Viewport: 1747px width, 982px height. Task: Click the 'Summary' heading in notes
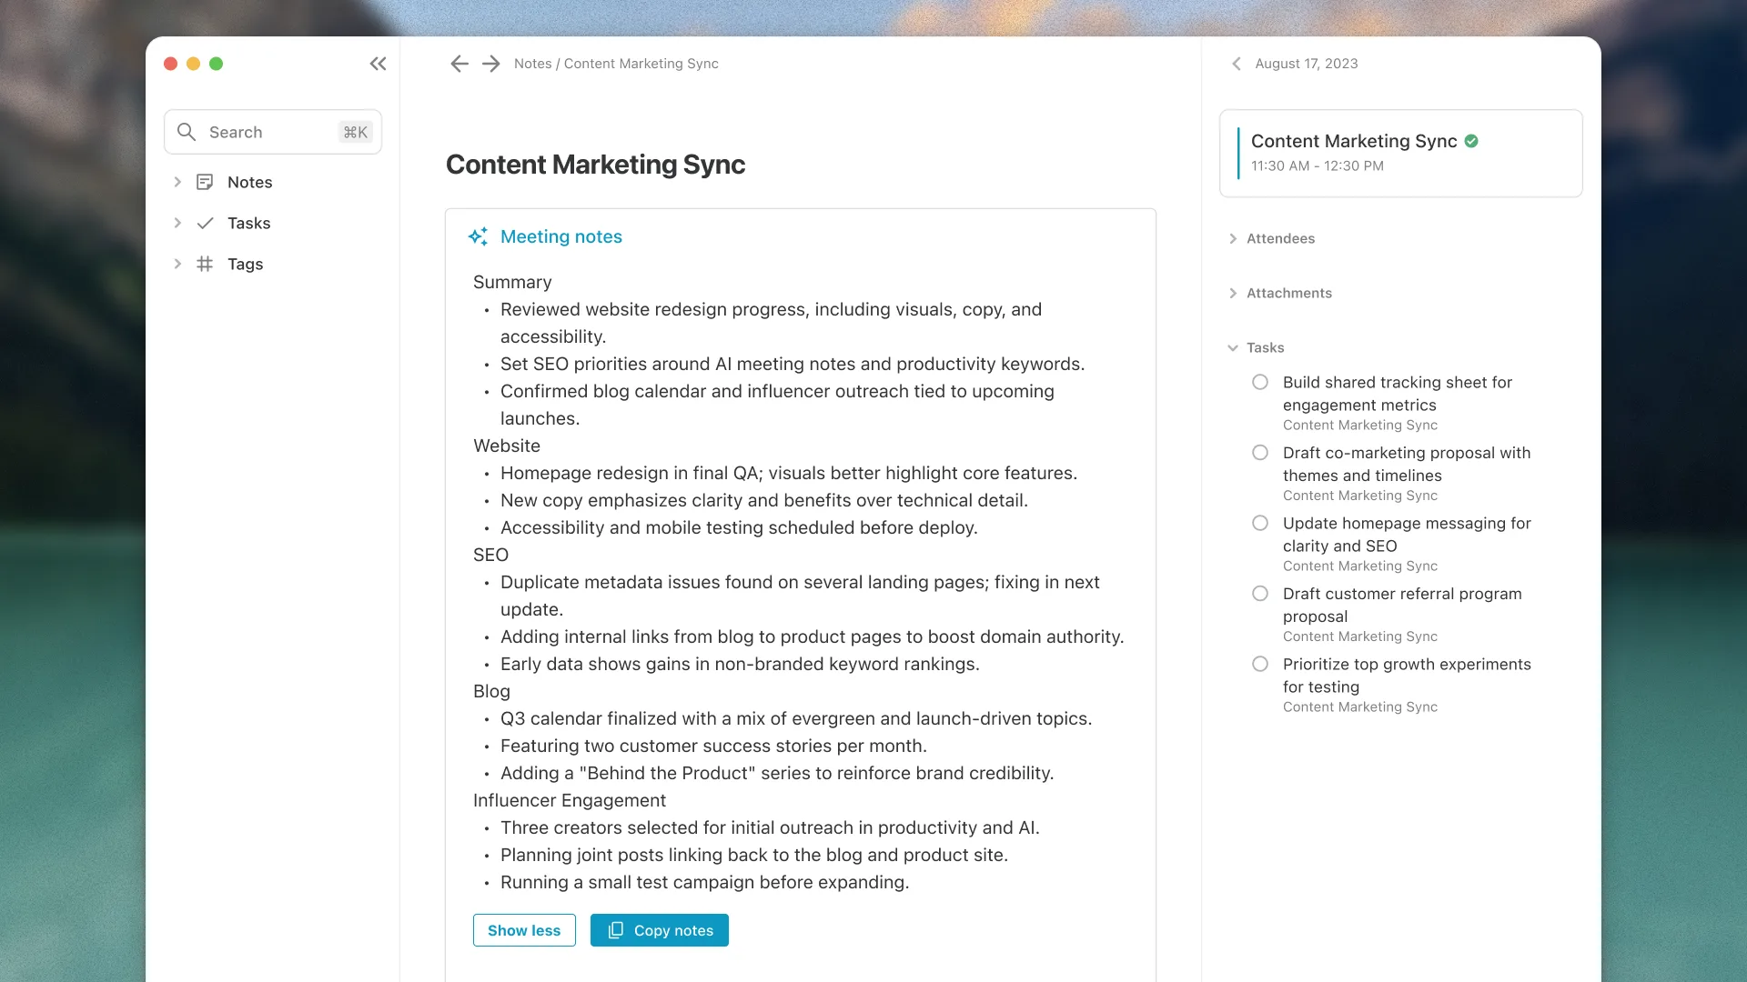click(x=512, y=282)
